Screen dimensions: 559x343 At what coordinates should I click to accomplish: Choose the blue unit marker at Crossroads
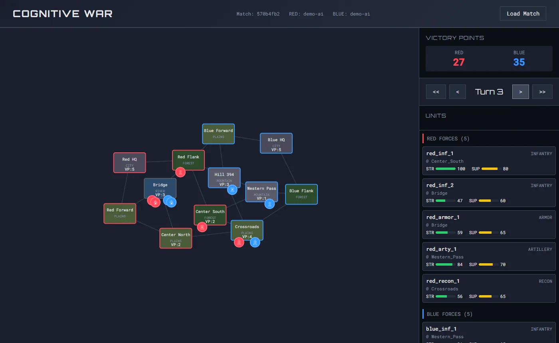pyautogui.click(x=255, y=242)
